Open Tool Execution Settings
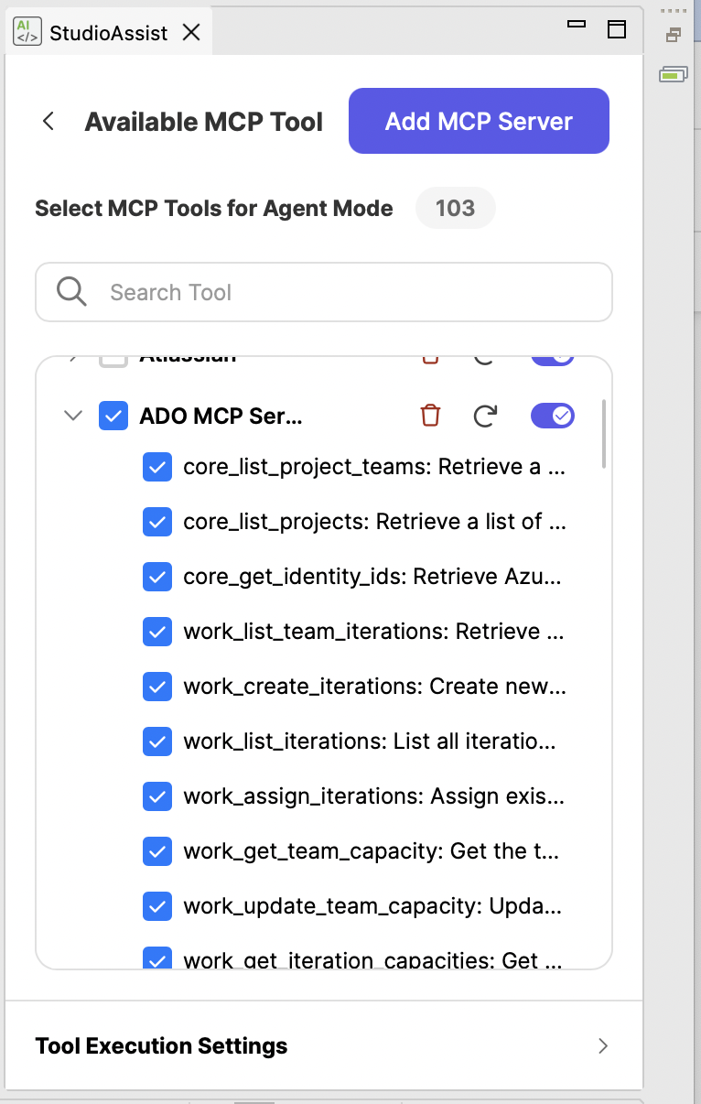Image resolution: width=701 pixels, height=1104 pixels. (161, 1045)
